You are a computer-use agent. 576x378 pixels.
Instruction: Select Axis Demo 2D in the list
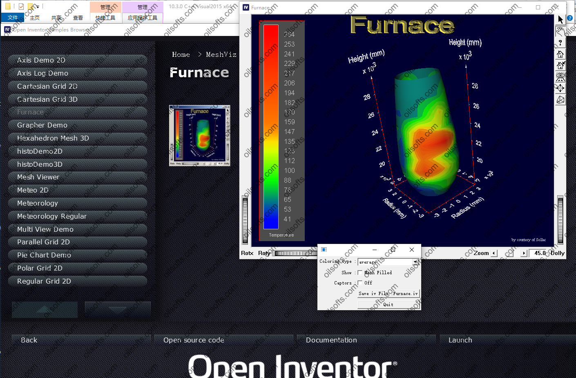(78, 60)
